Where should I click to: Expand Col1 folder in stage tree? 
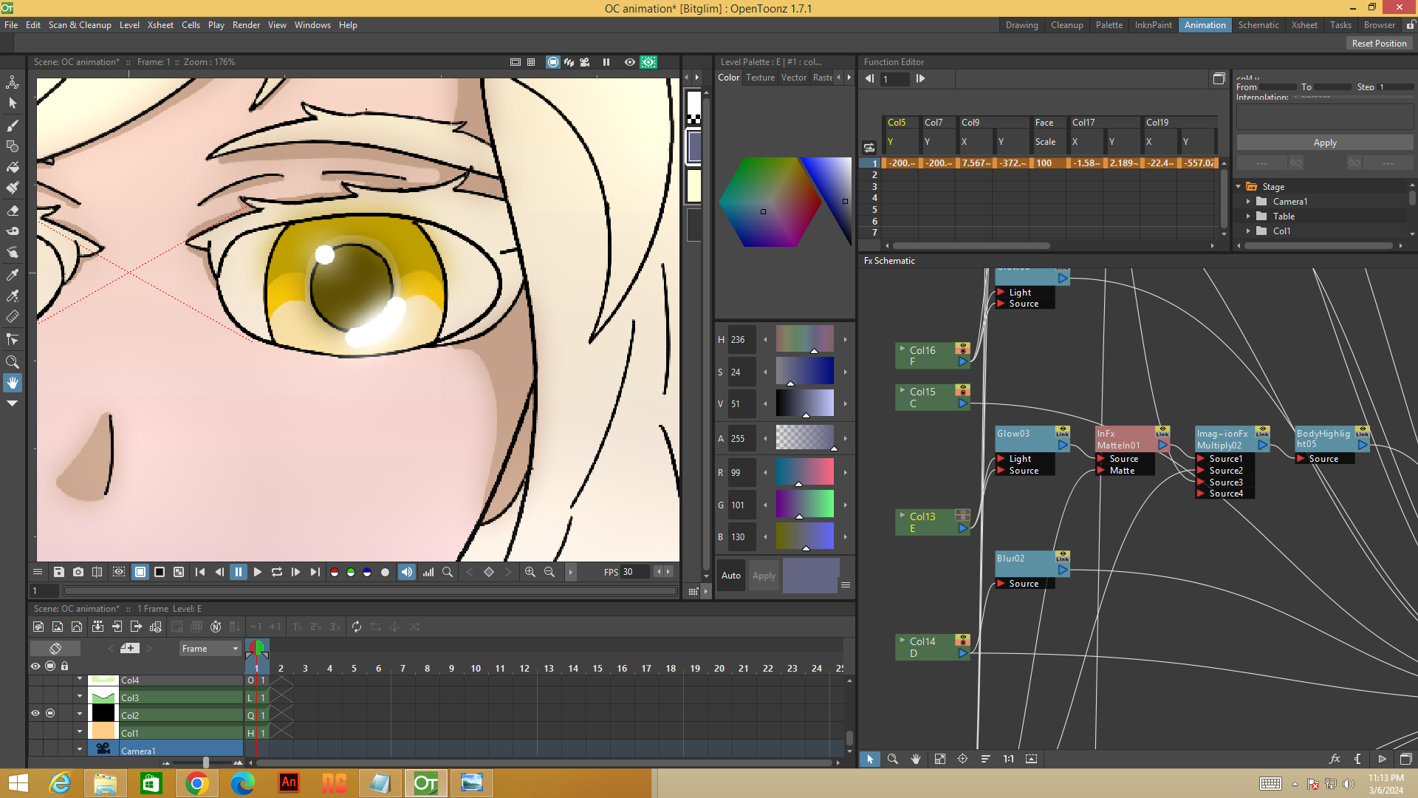coord(1249,231)
